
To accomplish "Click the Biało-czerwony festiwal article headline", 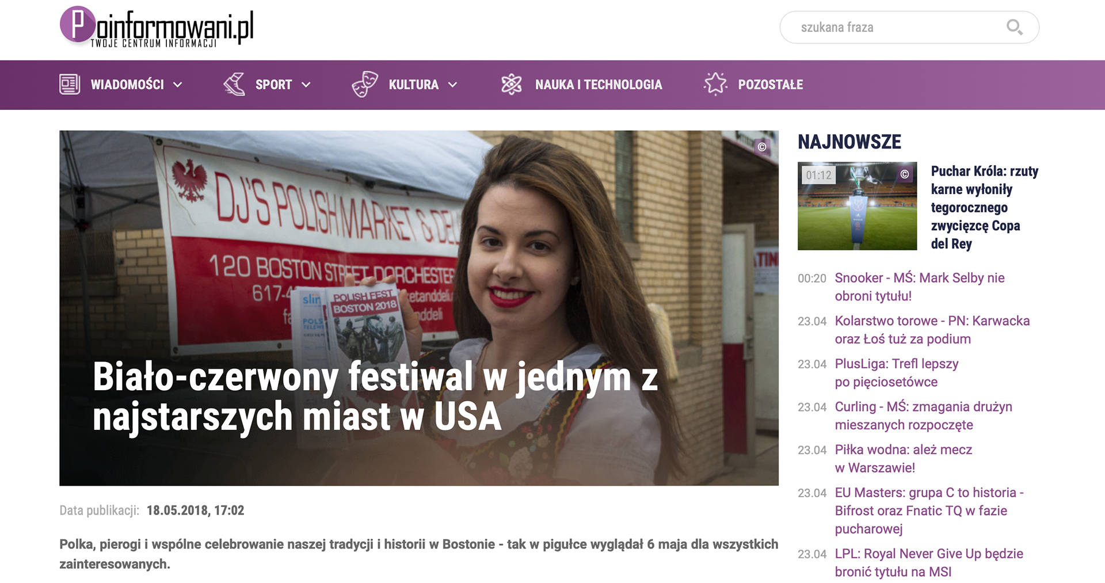I will (375, 397).
